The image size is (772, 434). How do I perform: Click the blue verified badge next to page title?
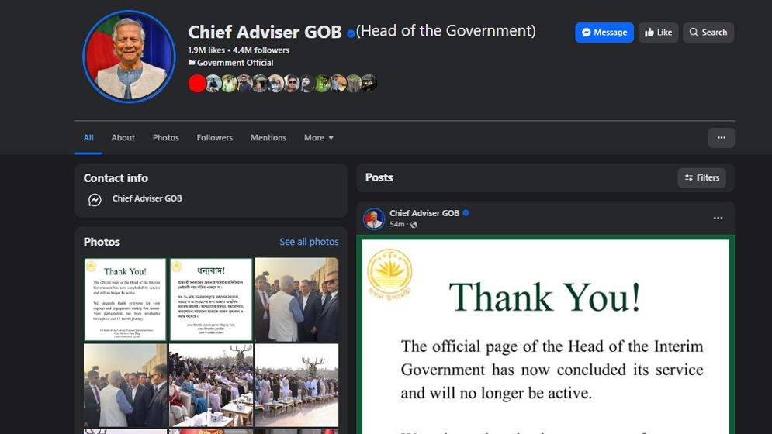[x=351, y=33]
